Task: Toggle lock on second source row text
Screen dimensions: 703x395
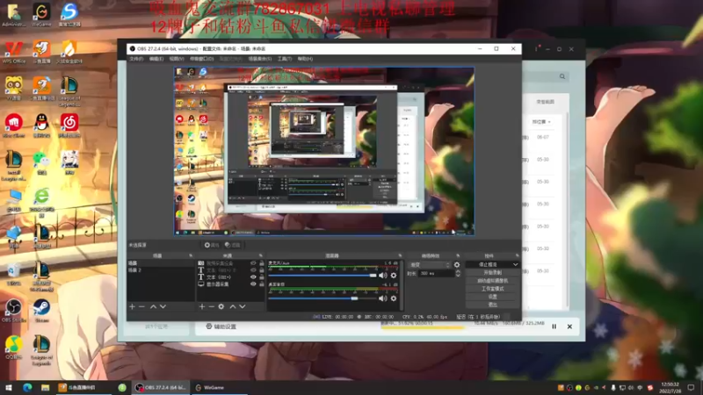Action: [x=262, y=270]
